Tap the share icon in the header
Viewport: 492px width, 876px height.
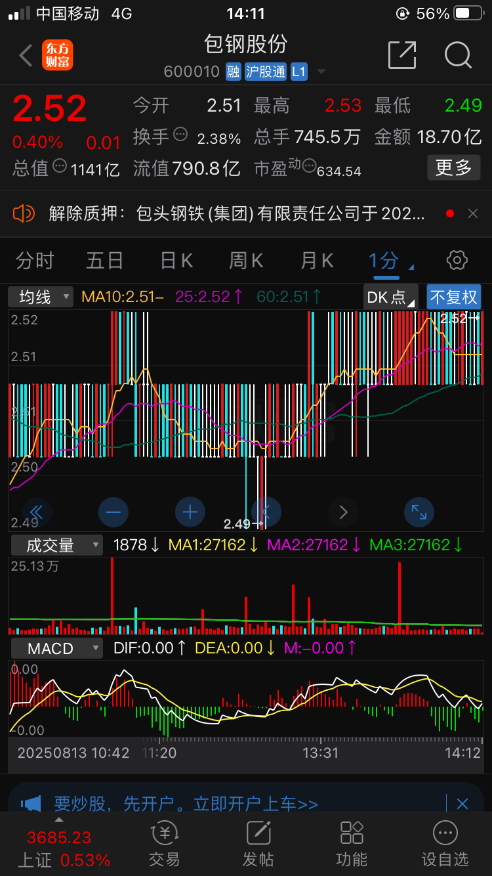coord(402,55)
